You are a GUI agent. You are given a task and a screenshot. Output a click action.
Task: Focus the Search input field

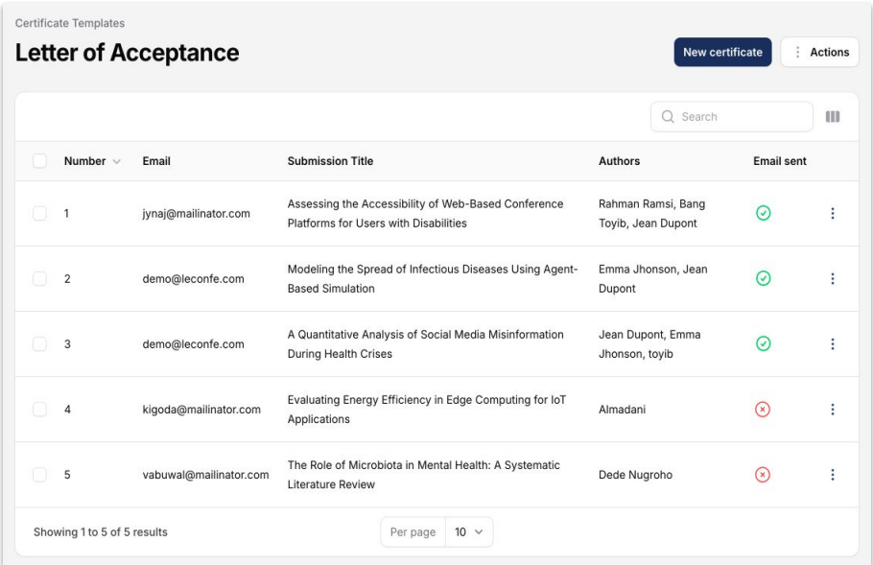[x=732, y=116]
